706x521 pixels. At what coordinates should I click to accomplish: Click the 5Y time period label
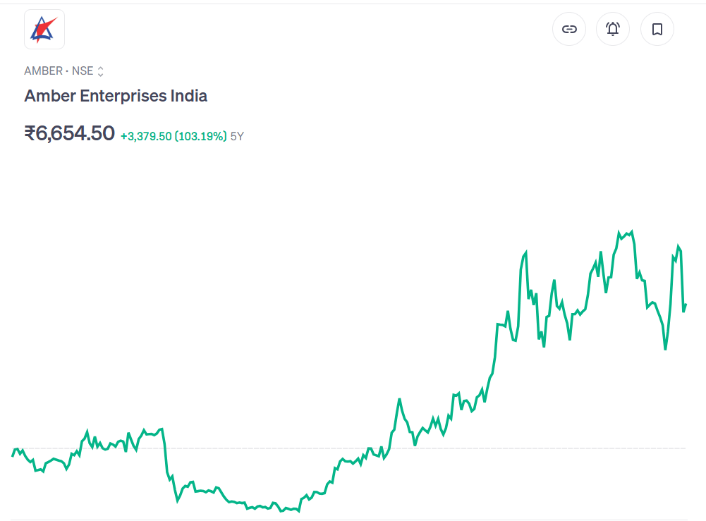click(x=237, y=136)
